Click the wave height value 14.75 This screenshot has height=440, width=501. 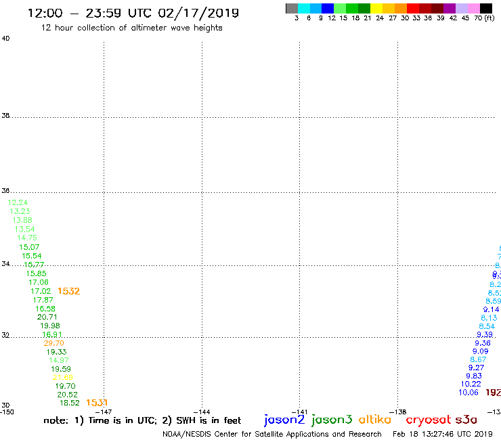coord(27,238)
